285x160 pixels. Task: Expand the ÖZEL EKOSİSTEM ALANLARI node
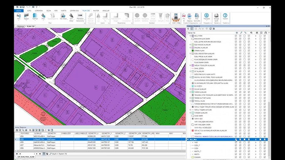(x=190, y=53)
